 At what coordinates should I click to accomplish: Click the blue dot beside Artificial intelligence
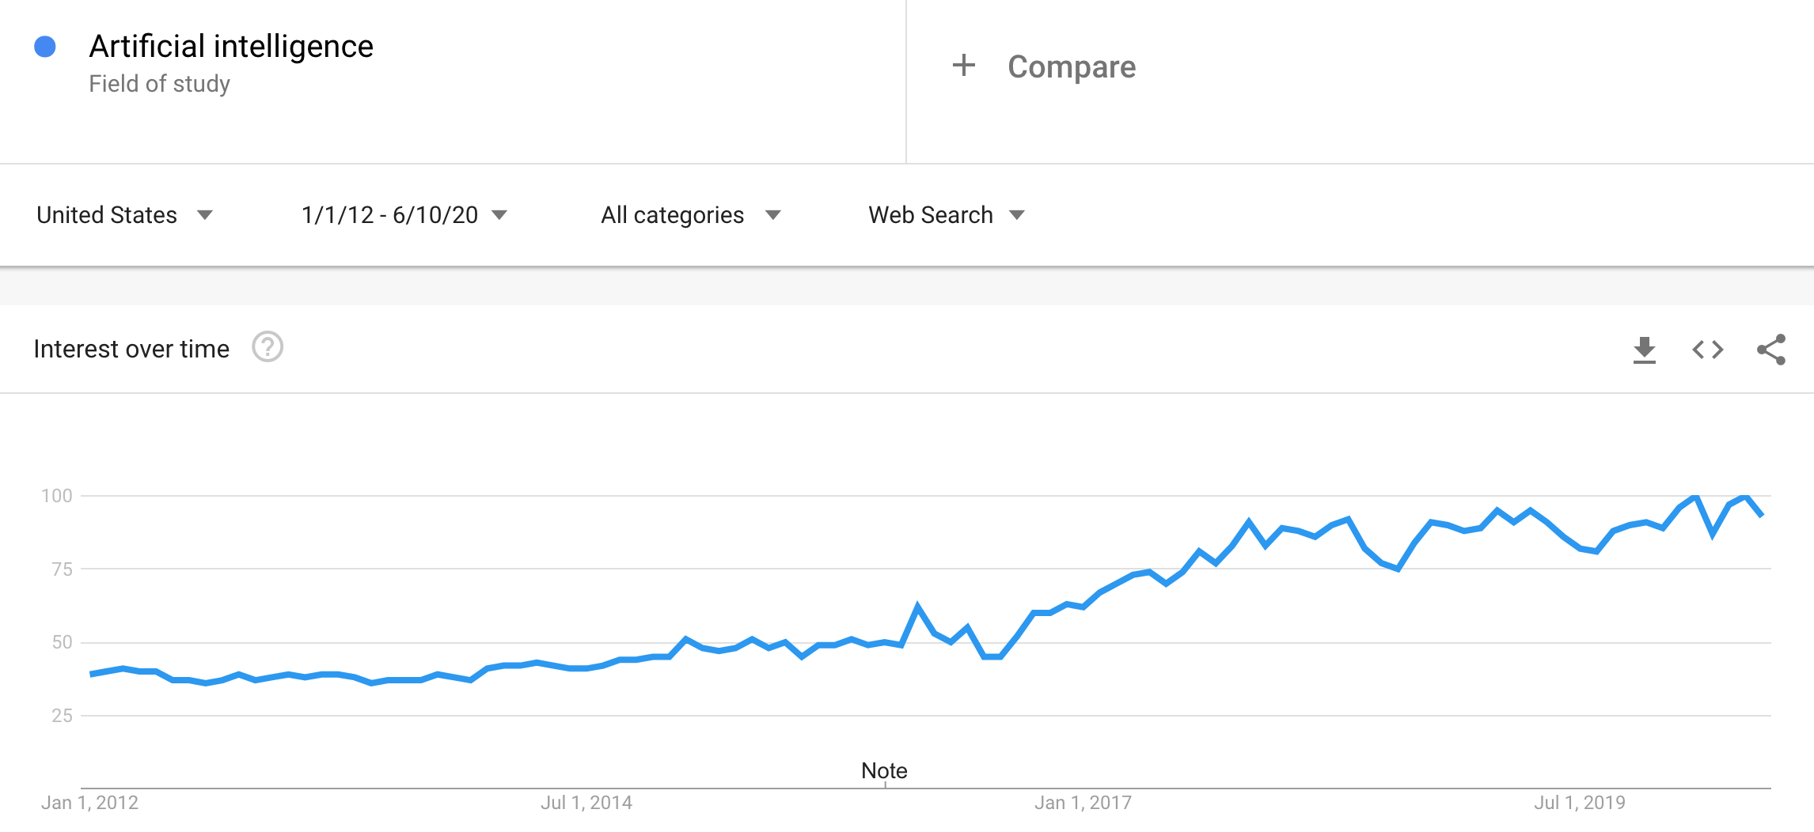click(45, 47)
